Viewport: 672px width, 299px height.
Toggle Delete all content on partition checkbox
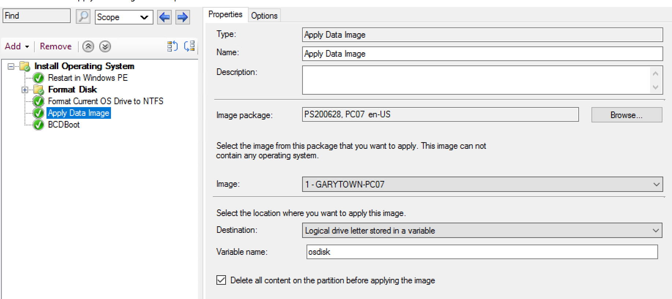[x=221, y=280]
